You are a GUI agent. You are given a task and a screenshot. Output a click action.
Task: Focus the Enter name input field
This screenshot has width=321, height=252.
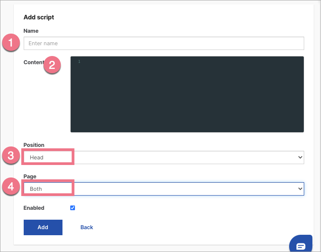coord(164,44)
